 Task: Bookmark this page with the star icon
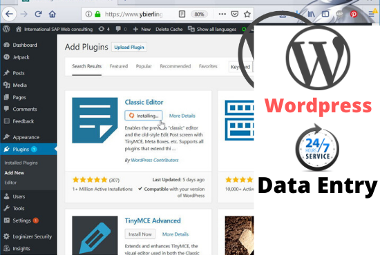(247, 14)
